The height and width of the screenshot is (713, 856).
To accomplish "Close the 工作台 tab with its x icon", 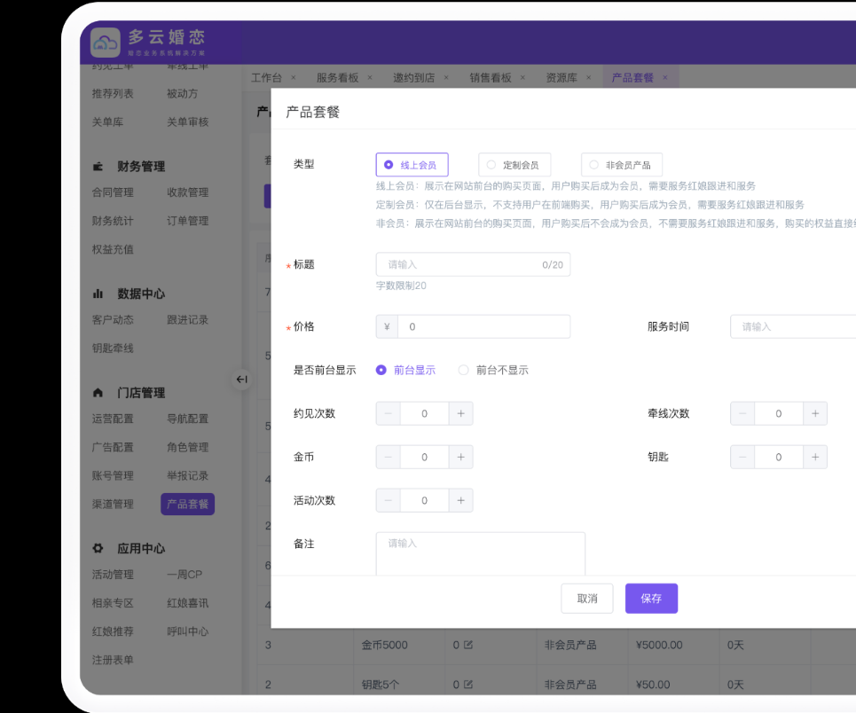I will [294, 78].
